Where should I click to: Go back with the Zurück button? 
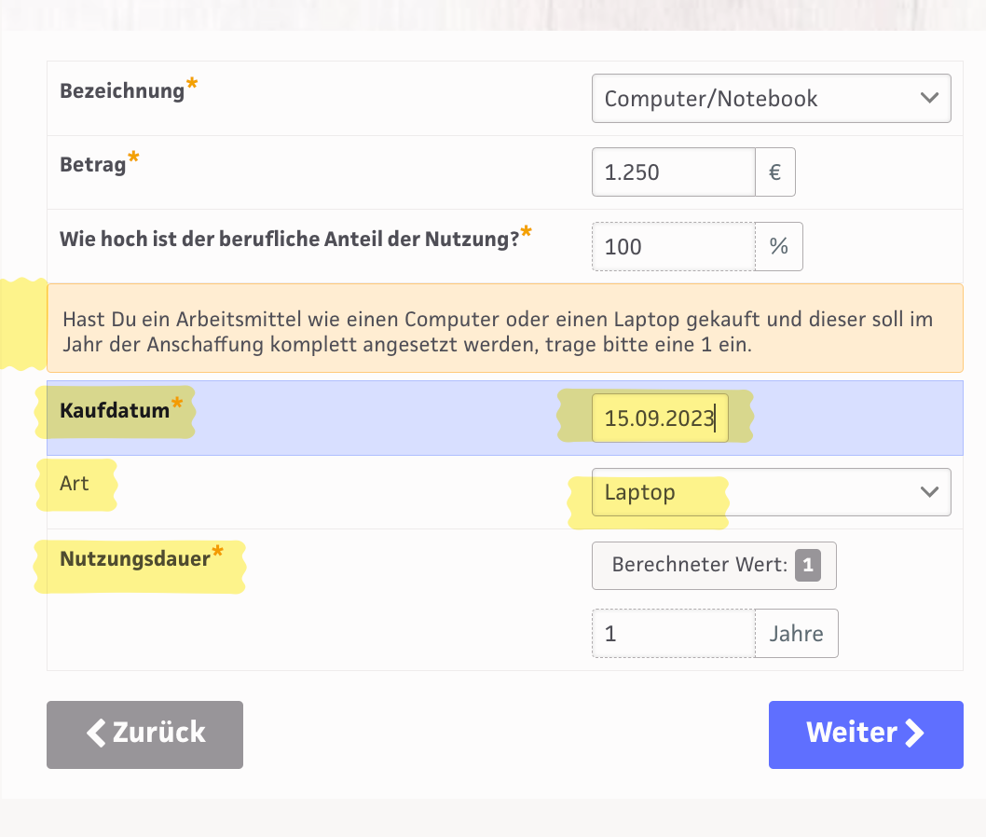(144, 734)
